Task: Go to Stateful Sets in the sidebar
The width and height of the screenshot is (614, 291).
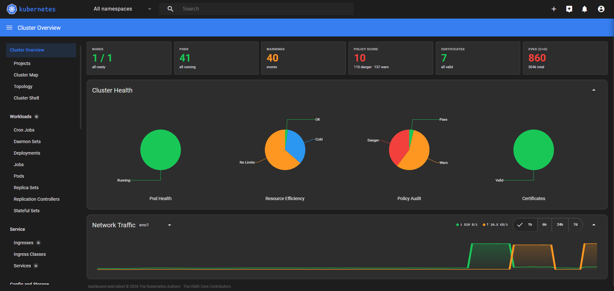Action: click(27, 211)
